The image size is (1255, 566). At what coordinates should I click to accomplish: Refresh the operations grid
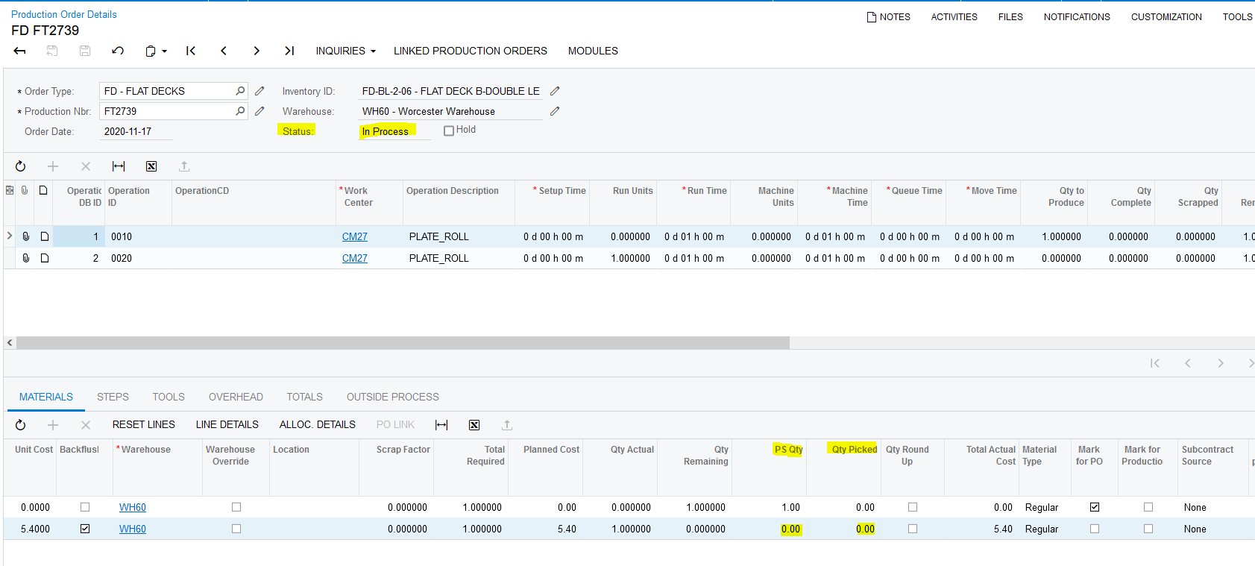coord(21,166)
